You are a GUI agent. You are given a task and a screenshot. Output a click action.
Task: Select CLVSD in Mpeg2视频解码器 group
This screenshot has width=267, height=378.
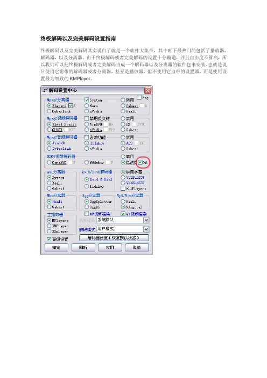coord(49,130)
